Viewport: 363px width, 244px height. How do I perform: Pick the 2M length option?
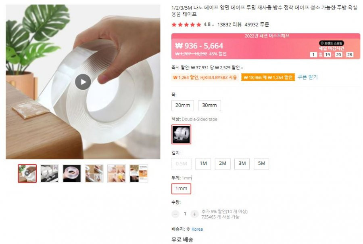(223, 164)
